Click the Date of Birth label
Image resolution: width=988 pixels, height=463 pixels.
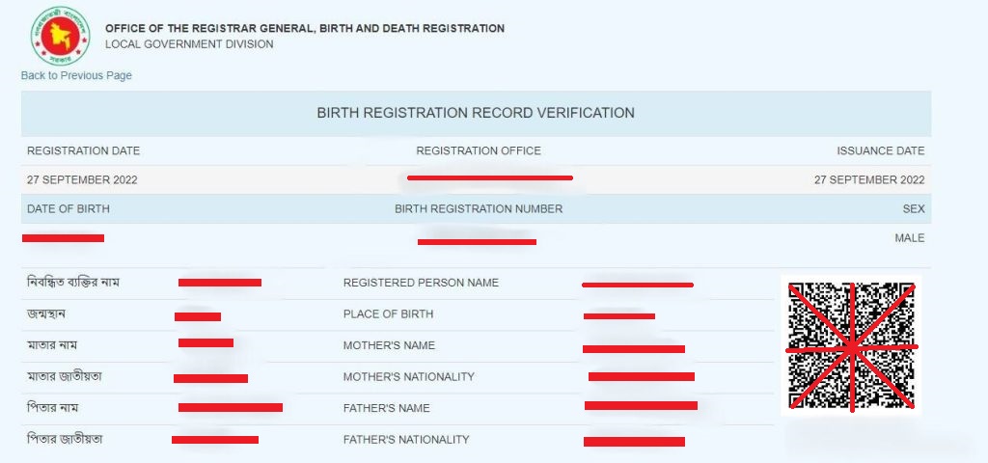coord(69,209)
